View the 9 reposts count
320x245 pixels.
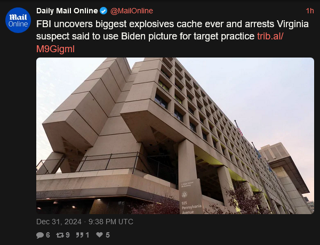pos(68,235)
